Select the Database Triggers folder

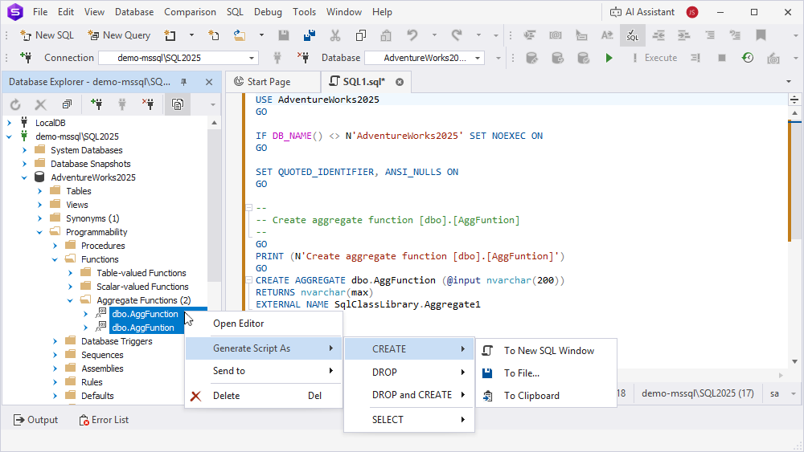(117, 341)
